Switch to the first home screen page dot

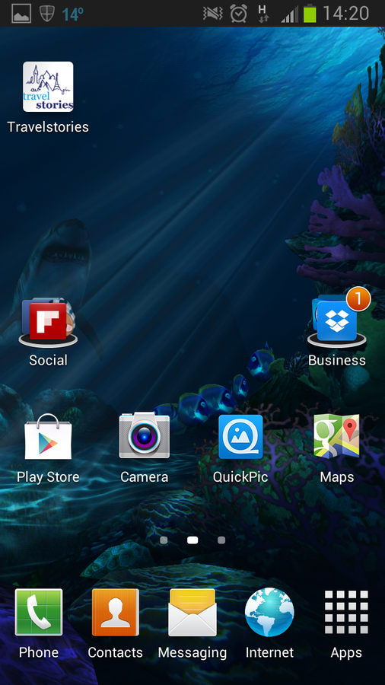[x=164, y=540]
